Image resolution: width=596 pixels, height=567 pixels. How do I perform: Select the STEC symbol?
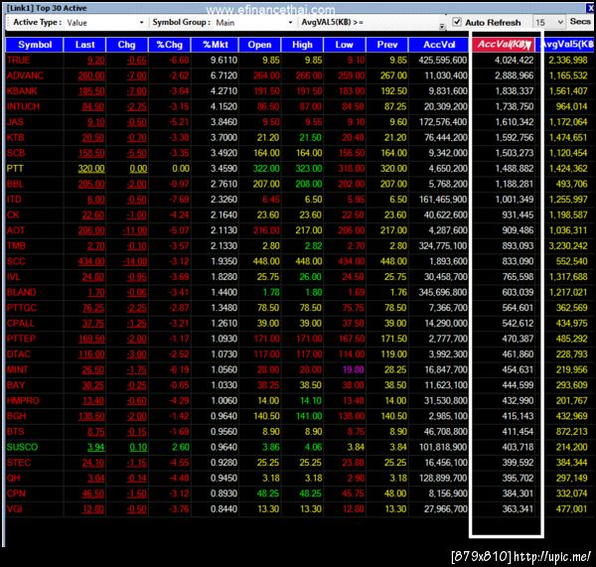pyautogui.click(x=18, y=463)
